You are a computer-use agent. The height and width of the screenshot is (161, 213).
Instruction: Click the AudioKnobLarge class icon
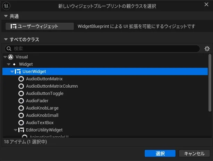coord(21,108)
